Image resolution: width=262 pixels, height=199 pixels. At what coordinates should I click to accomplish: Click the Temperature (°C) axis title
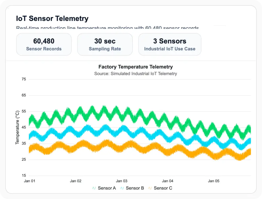pyautogui.click(x=17, y=127)
